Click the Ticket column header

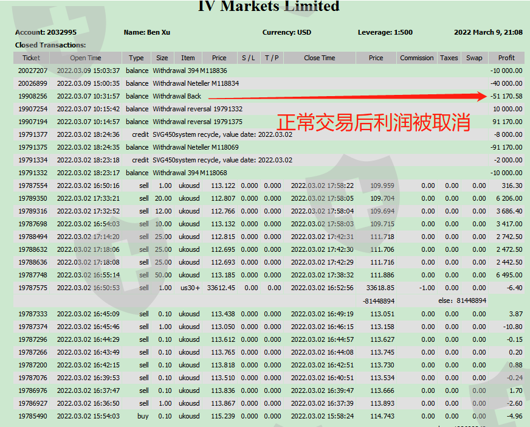31,58
